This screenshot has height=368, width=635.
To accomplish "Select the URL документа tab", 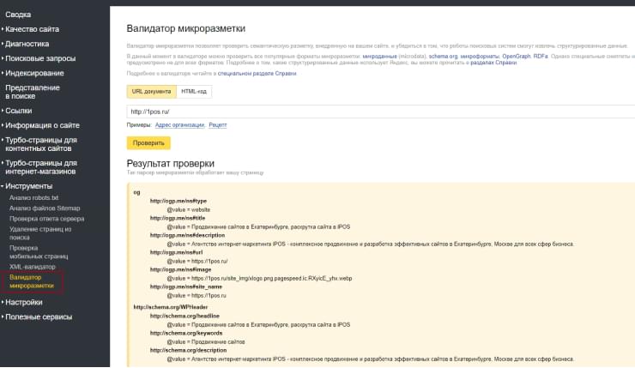I will pos(151,91).
